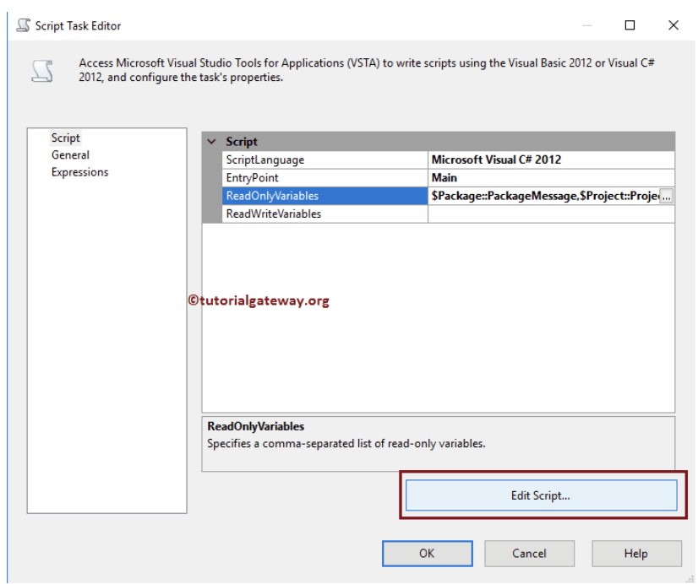
Task: Confirm with the OK button
Action: point(427,554)
